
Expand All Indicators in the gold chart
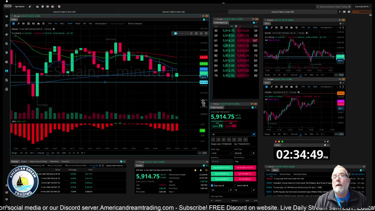coord(326,87)
